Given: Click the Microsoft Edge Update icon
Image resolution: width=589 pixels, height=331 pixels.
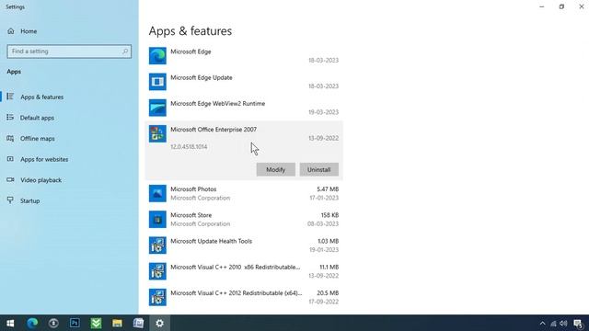Looking at the screenshot, I should (157, 82).
